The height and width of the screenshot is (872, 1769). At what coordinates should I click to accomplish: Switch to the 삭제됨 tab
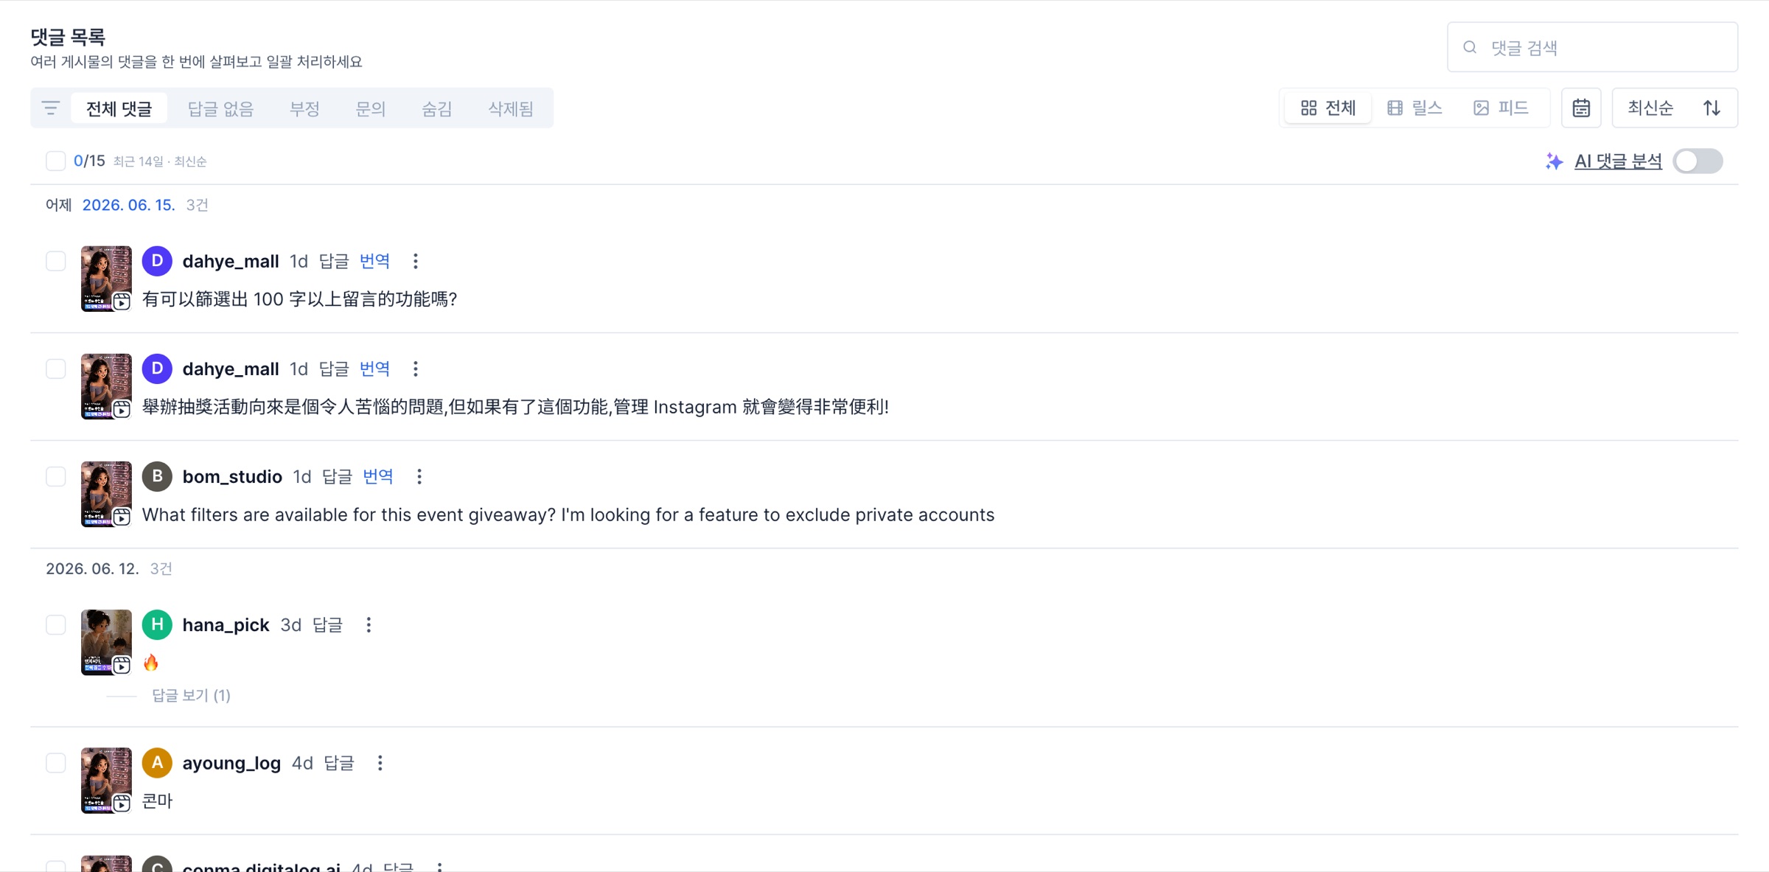tap(511, 108)
